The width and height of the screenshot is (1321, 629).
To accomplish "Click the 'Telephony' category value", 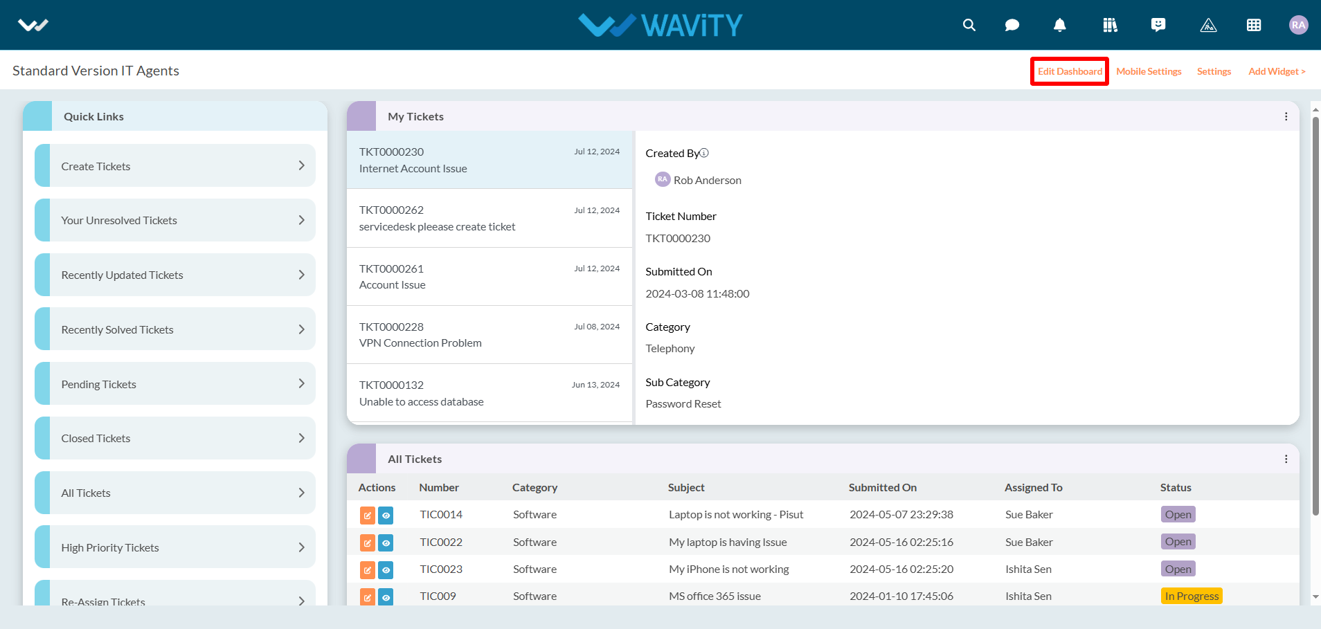I will [670, 349].
